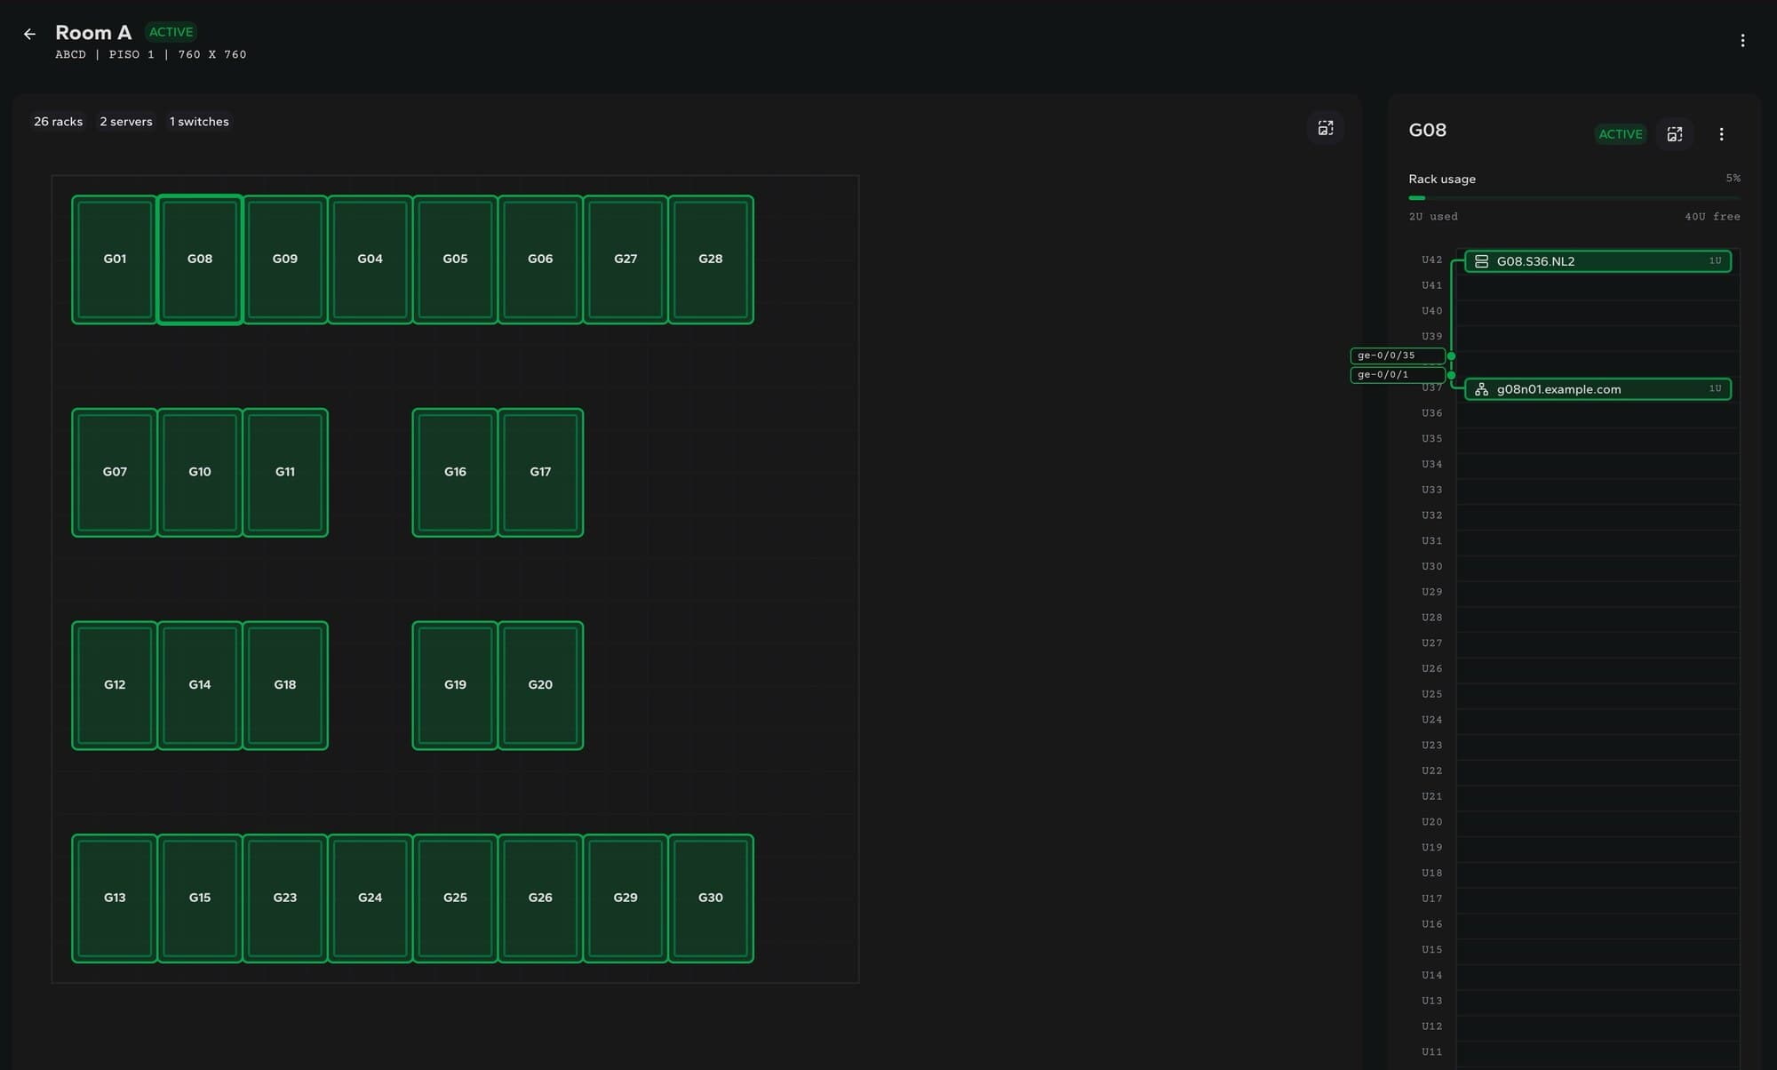
Task: Click the 1 switches chip
Action: click(x=199, y=122)
